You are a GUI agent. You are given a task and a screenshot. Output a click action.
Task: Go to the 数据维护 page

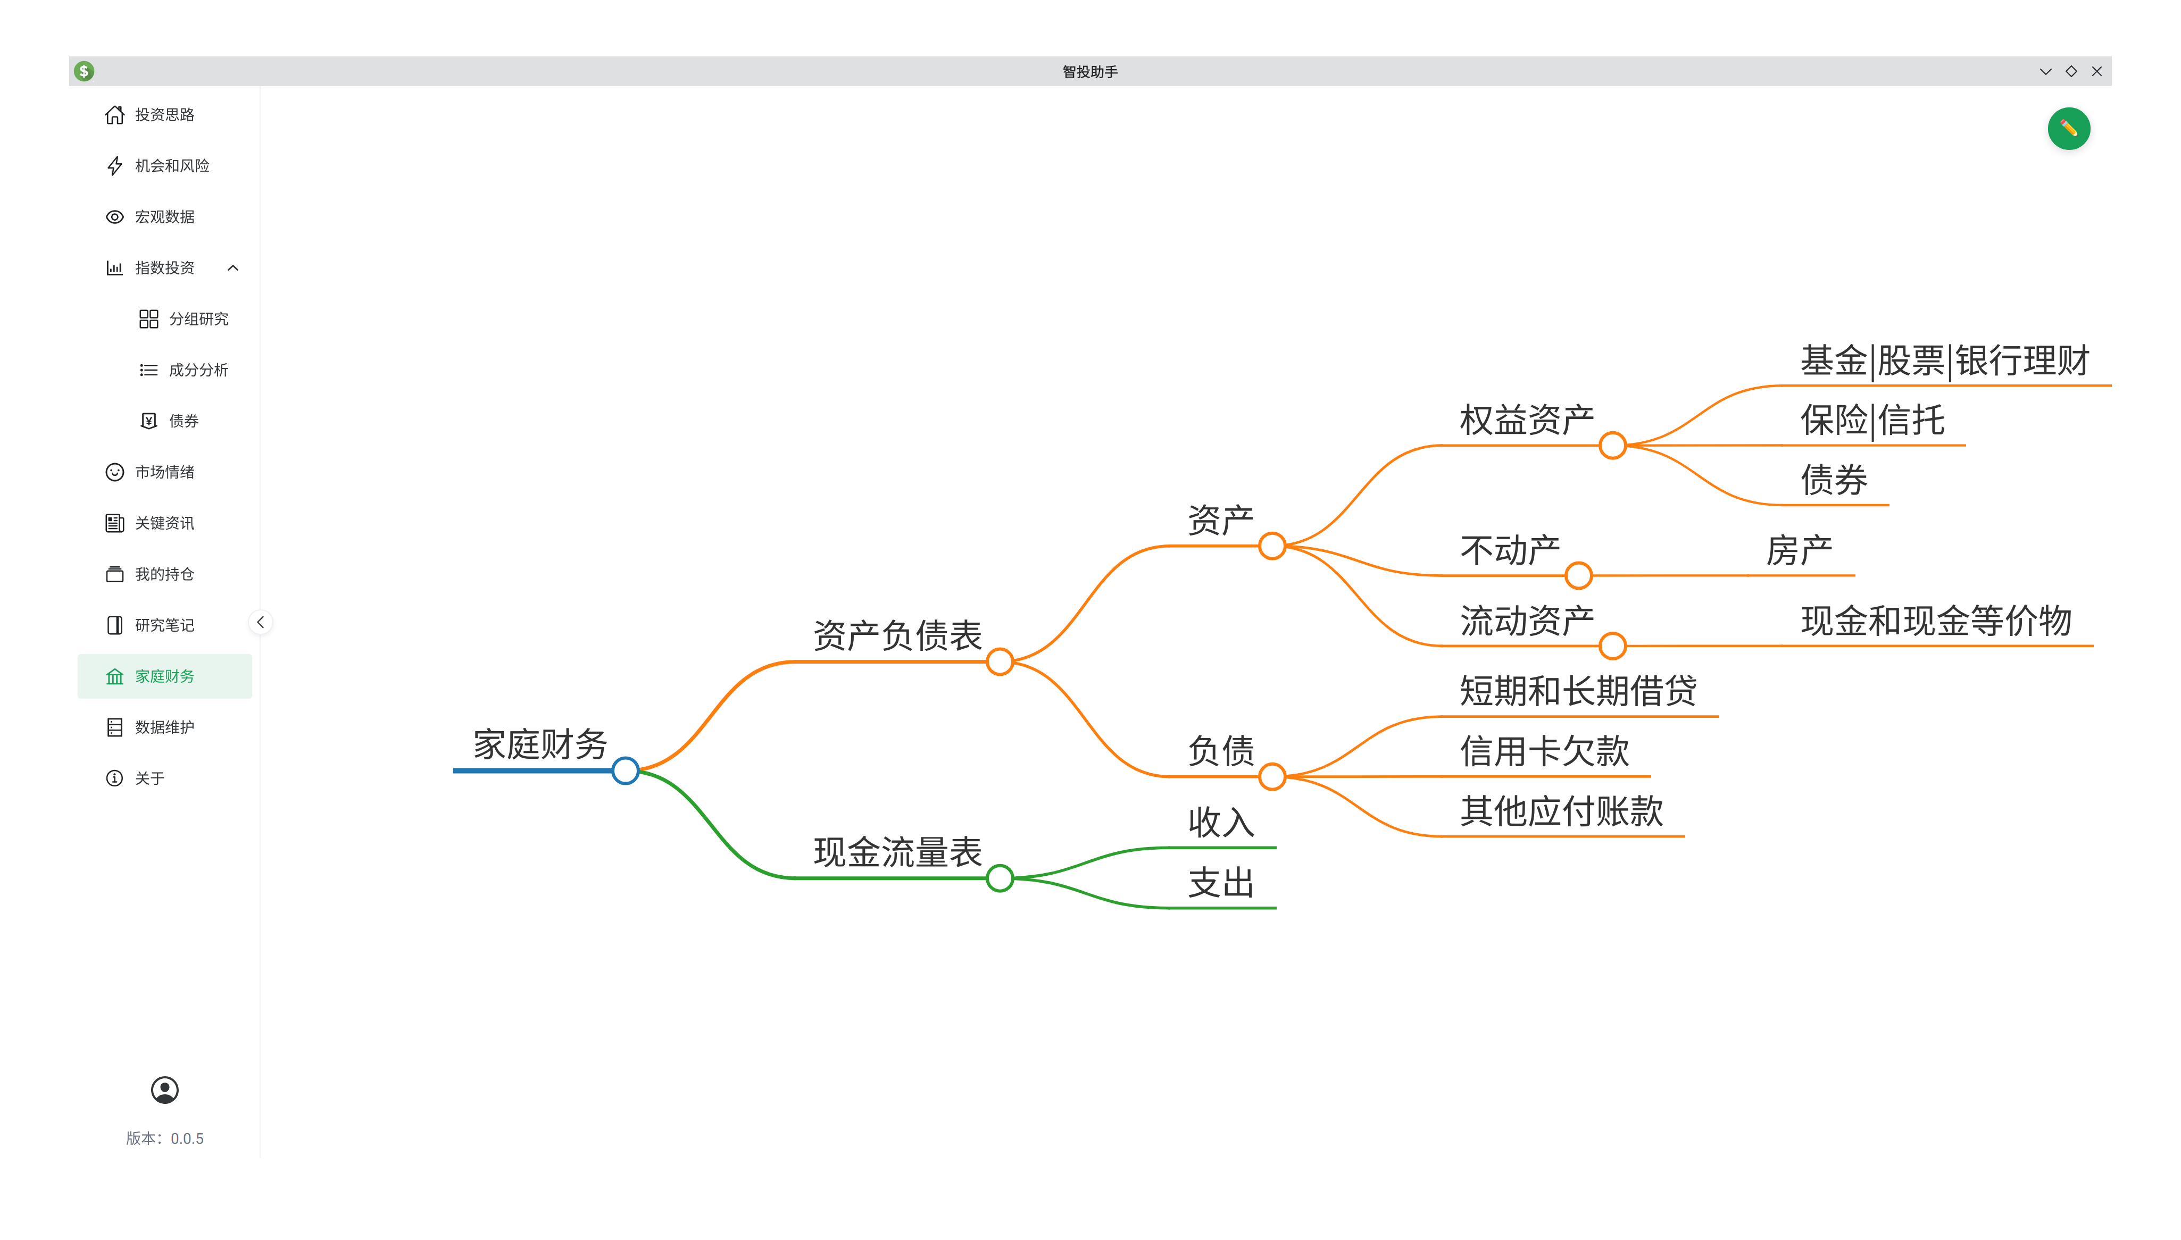coord(164,727)
